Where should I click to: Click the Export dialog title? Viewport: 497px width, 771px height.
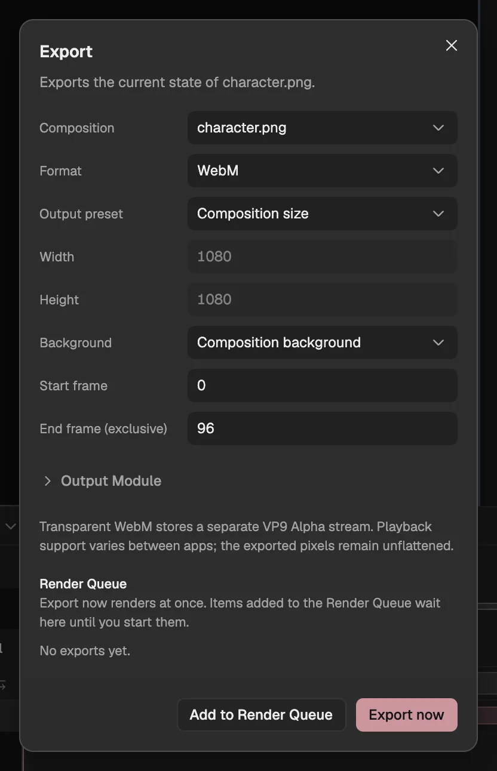tap(66, 51)
